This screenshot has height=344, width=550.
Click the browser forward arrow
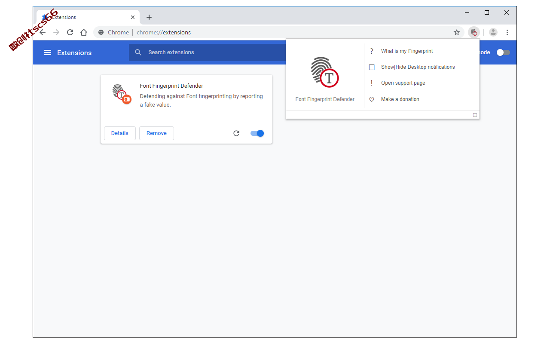[x=56, y=32]
